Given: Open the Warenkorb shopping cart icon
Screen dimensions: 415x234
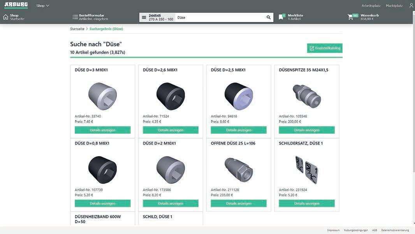Looking at the screenshot, I should pos(353,17).
